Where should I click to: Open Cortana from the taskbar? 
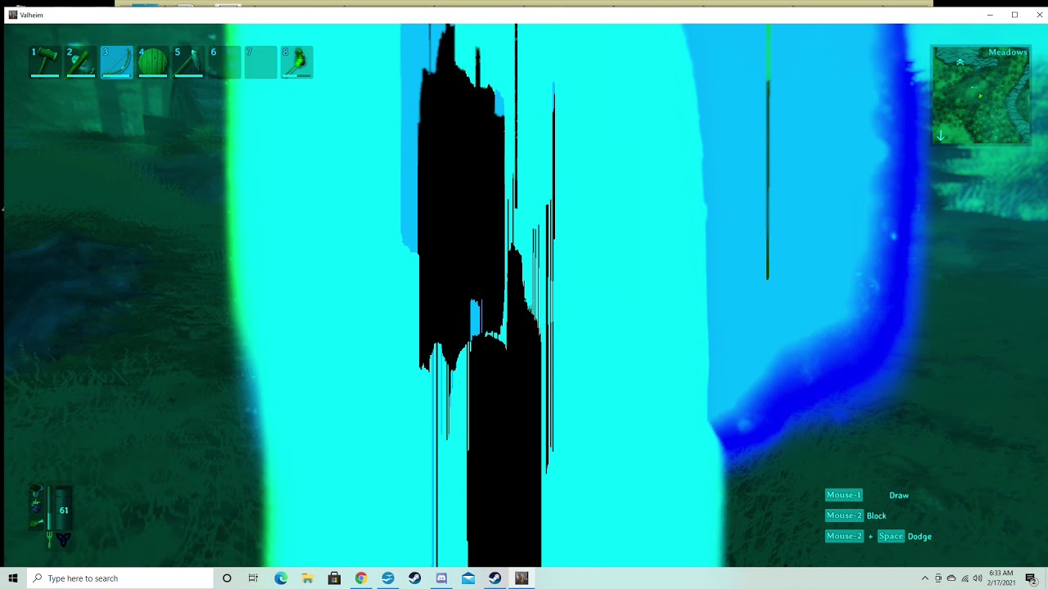click(x=227, y=578)
